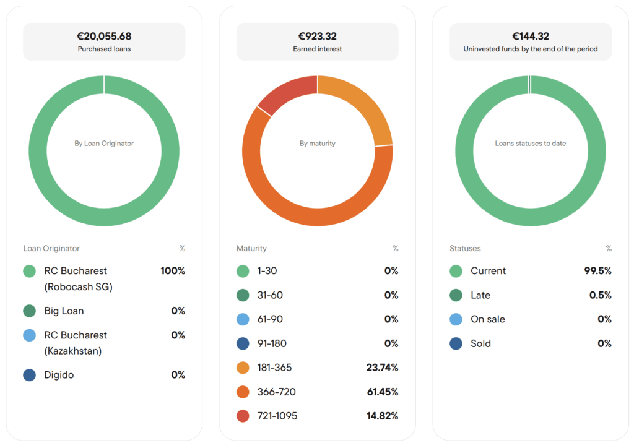Click the €20,055.68 Purchased loans header
Screen dimensions: 634x443
pos(104,41)
